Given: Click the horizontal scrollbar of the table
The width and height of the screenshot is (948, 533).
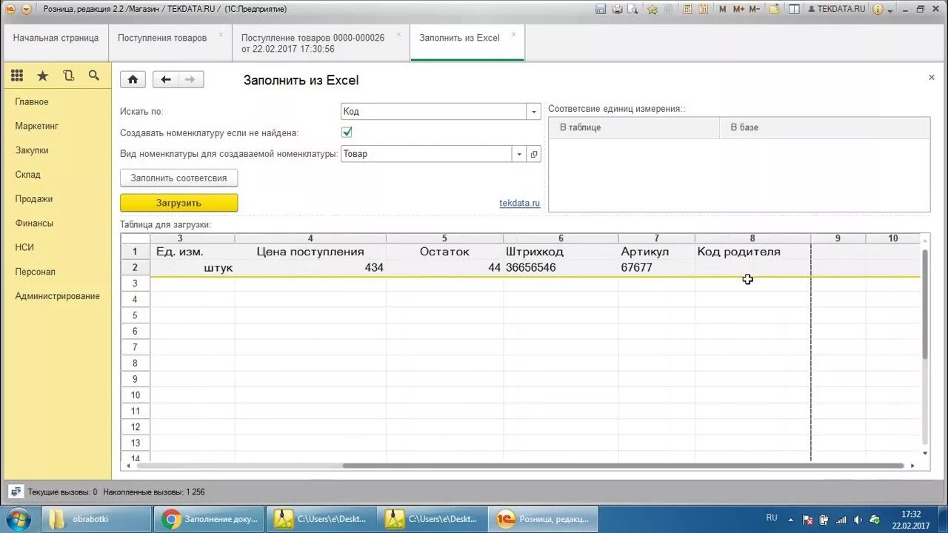Looking at the screenshot, I should [x=622, y=466].
